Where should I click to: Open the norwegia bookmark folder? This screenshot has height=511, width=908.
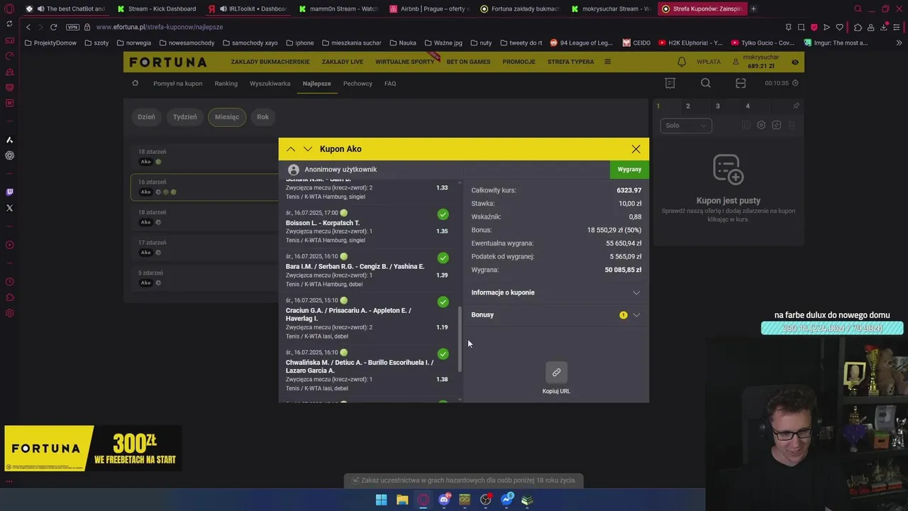(x=134, y=43)
